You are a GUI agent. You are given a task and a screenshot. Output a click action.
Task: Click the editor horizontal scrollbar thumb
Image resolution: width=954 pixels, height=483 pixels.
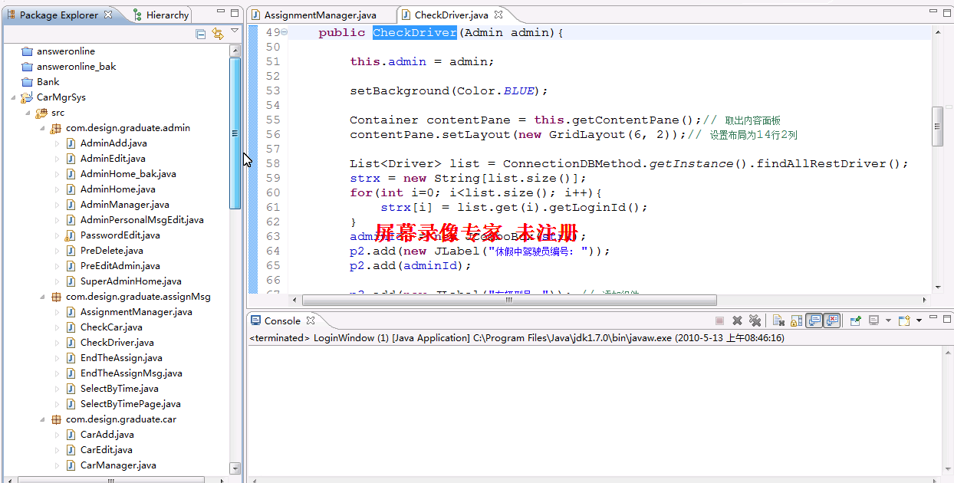pos(509,301)
